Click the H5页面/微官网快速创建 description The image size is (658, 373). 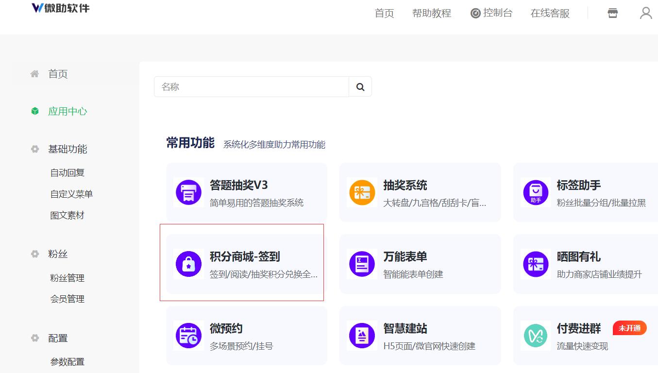(429, 346)
